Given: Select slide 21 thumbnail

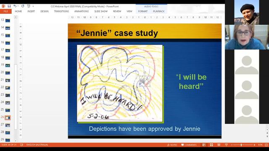Looking at the screenshot, I should tap(8, 80).
